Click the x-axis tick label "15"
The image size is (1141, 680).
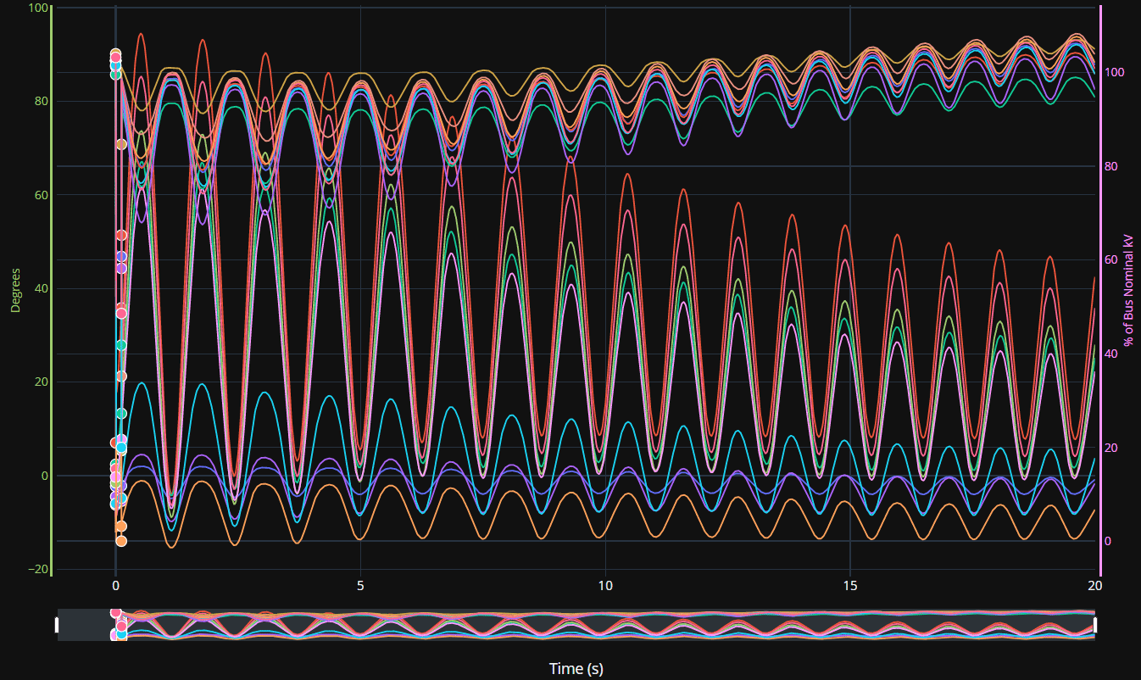point(850,586)
